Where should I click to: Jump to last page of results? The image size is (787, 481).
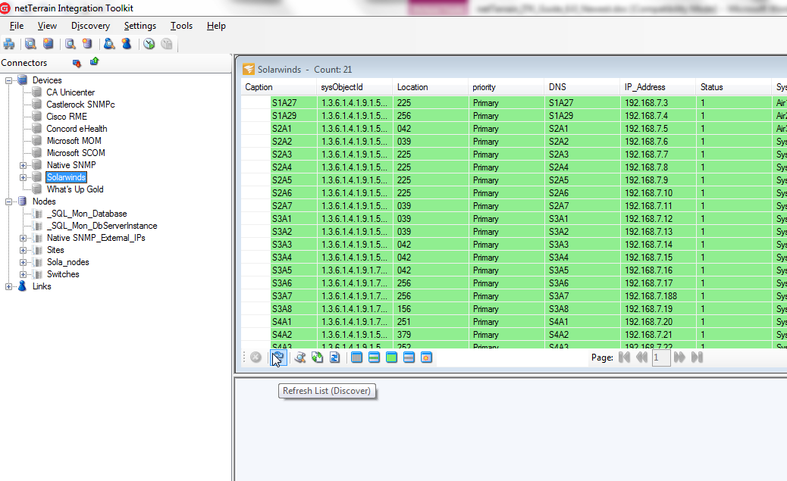(x=697, y=358)
